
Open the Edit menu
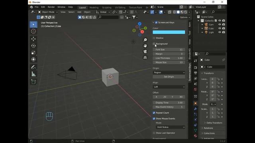click(43, 7)
